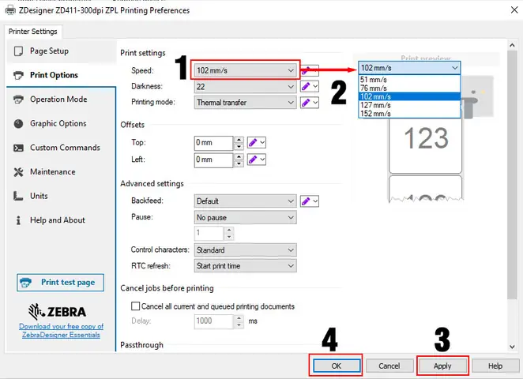Enable Cancel all current and queued documents

pos(135,306)
